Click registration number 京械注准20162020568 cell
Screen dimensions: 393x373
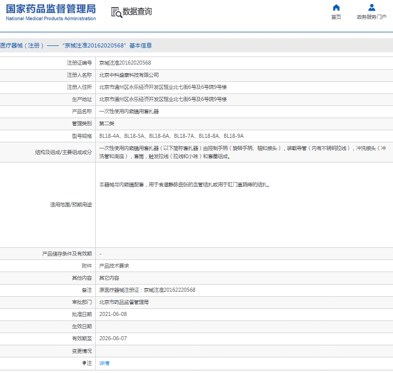pos(125,63)
